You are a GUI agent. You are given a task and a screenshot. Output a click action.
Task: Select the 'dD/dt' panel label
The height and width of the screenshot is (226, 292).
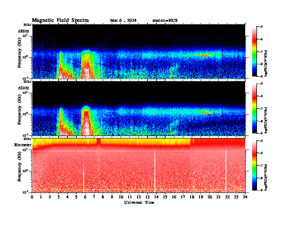pos(24,88)
